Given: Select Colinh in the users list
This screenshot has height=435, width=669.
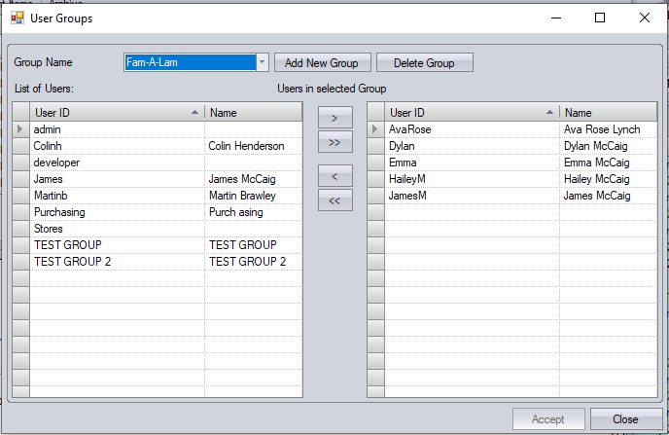Looking at the screenshot, I should click(117, 146).
